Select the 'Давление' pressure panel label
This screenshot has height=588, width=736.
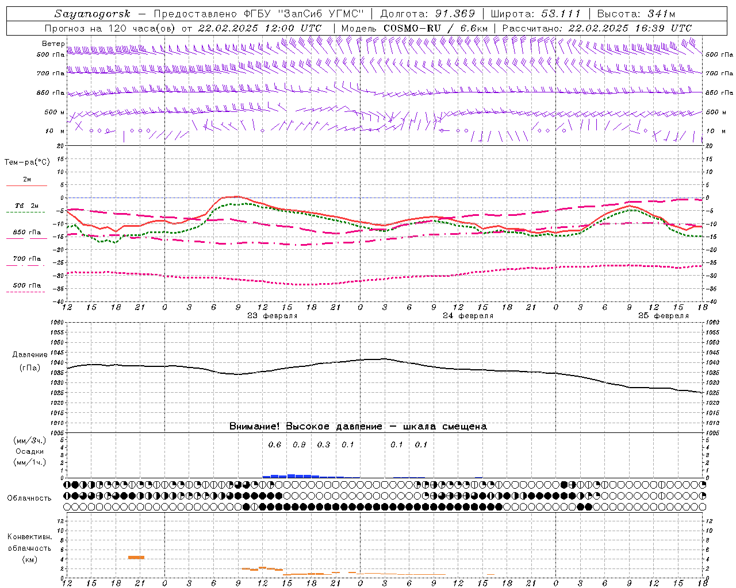[30, 355]
